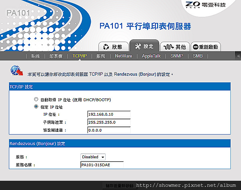Click the service name field PA101-315DAE

click(102, 165)
